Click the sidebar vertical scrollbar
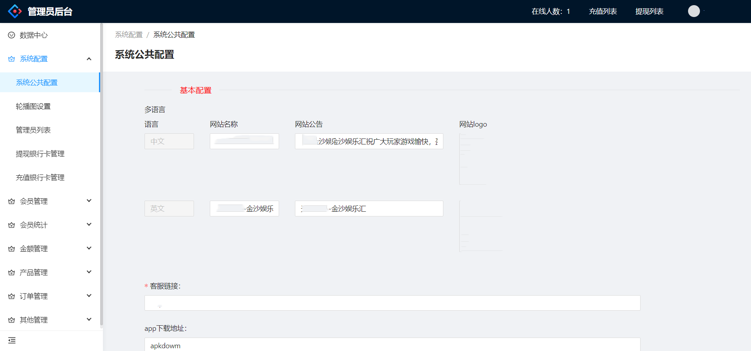751x351 pixels. [101, 174]
